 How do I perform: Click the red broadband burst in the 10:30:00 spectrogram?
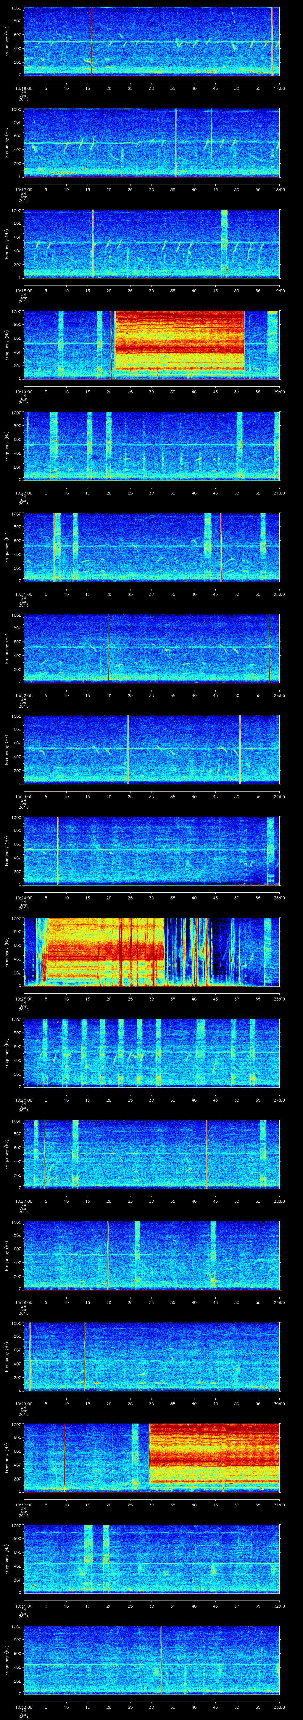215,1452
